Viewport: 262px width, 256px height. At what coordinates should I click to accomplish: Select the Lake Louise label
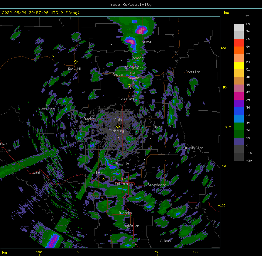[5, 147]
